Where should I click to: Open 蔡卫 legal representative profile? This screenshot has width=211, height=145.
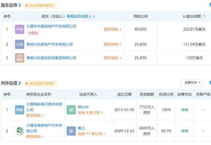pyautogui.click(x=81, y=128)
